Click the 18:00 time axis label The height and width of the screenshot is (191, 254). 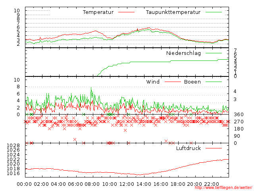pyautogui.click(x=178, y=184)
